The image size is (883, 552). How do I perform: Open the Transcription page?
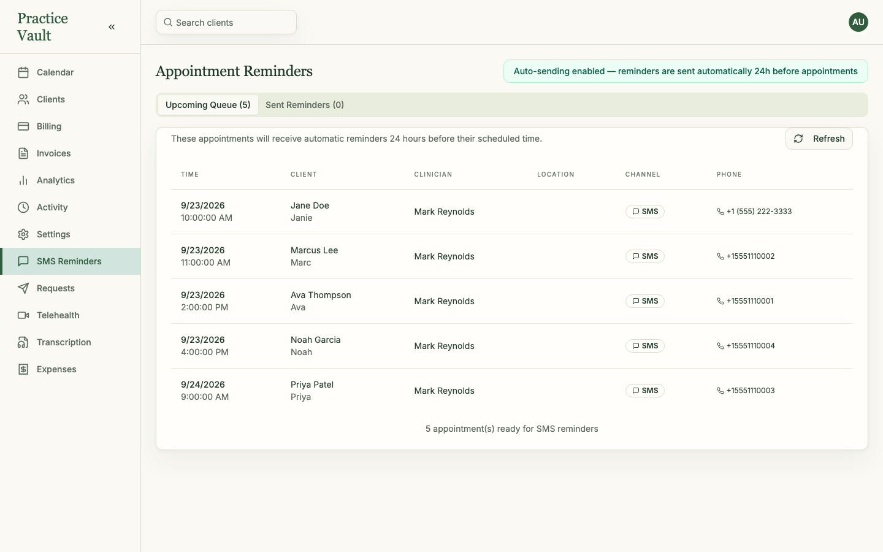pos(71,342)
